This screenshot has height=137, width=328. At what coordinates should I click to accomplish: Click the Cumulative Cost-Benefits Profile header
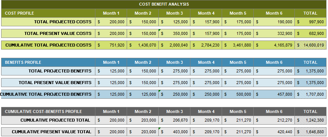48,111
